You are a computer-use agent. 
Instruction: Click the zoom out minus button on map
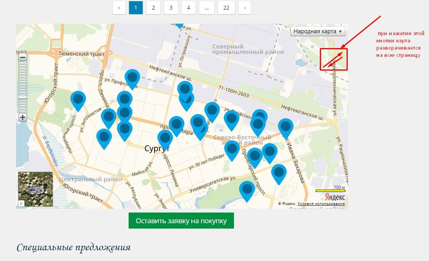coord(23,58)
